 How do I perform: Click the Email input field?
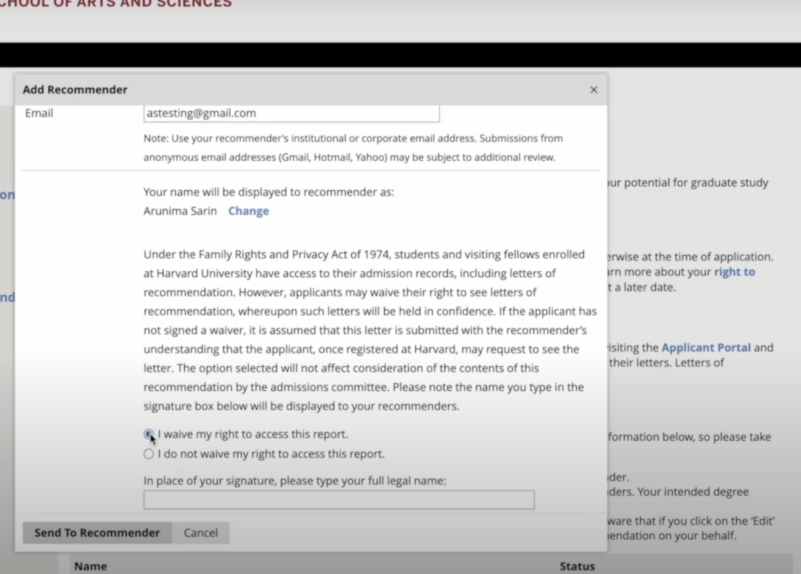(291, 113)
